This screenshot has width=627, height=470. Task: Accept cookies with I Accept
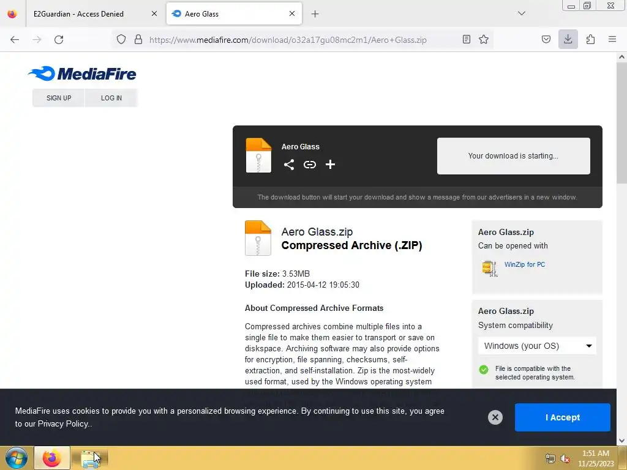click(x=563, y=417)
